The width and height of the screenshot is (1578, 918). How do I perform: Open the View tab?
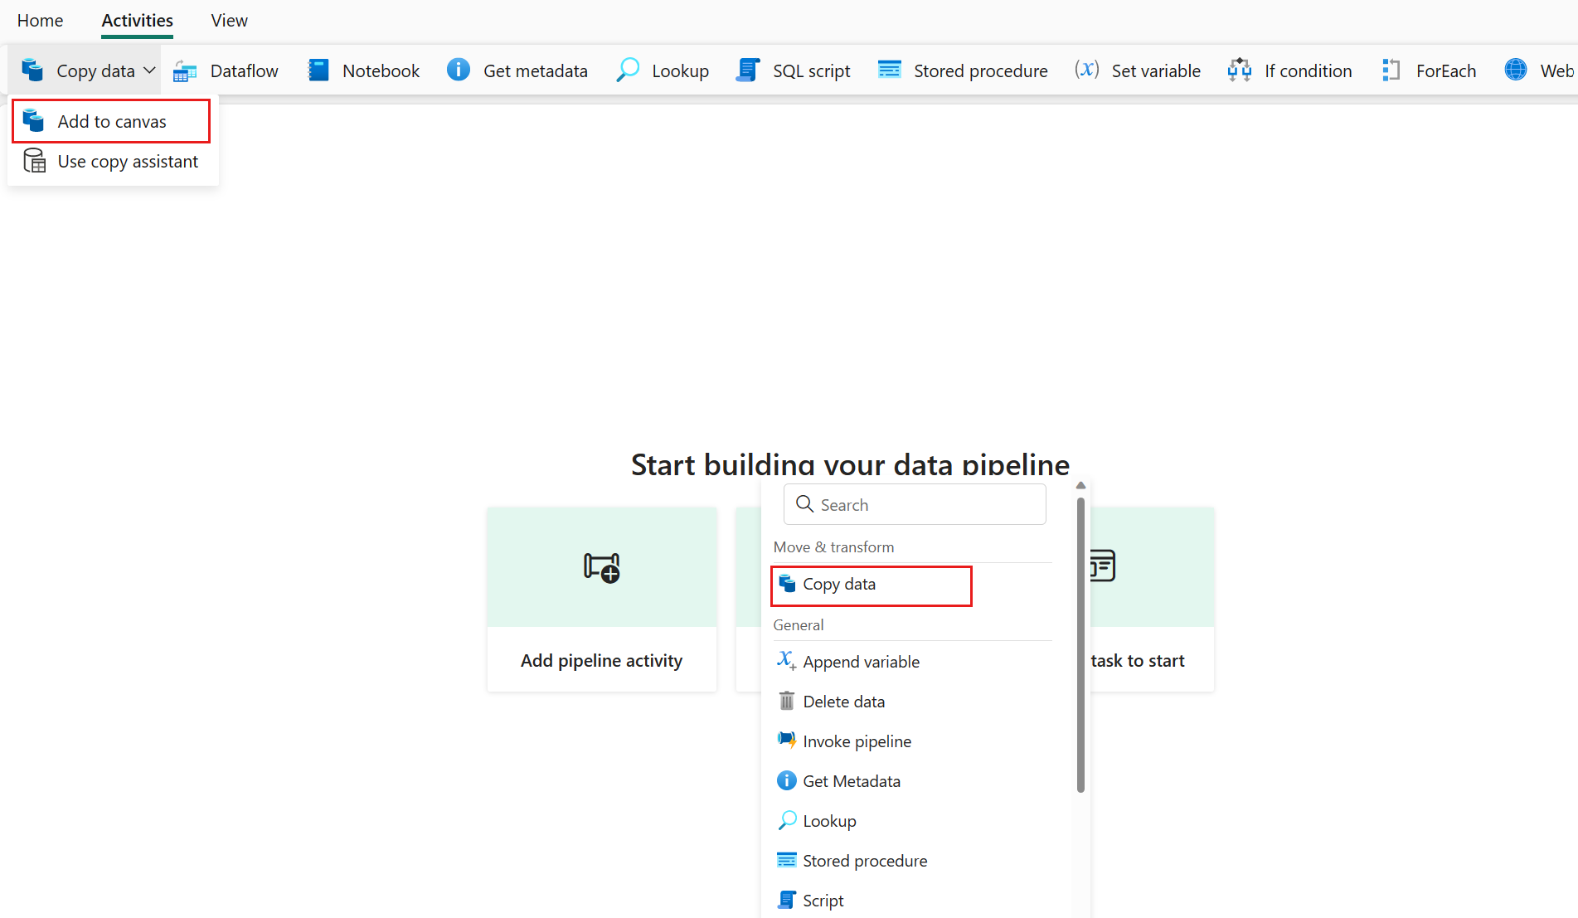point(229,21)
